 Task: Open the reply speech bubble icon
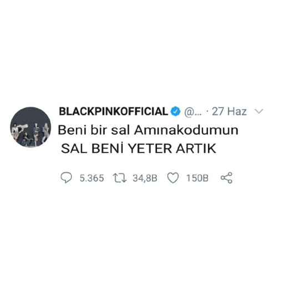point(66,178)
